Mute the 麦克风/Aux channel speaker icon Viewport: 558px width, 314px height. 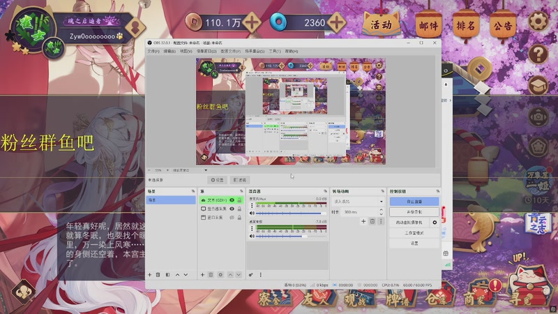[x=252, y=214]
